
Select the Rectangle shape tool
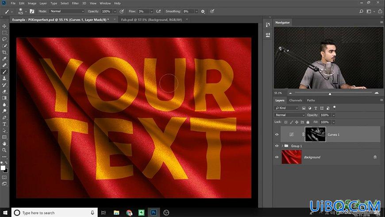tap(4, 137)
